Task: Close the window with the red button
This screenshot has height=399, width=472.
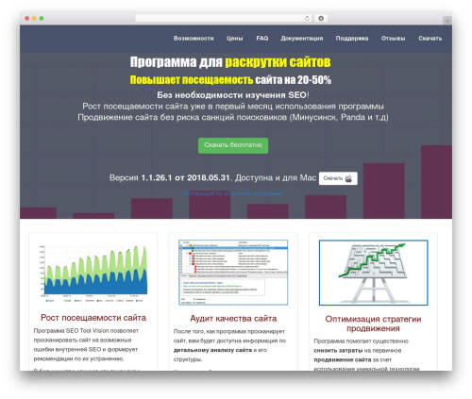Action: pyautogui.click(x=27, y=18)
